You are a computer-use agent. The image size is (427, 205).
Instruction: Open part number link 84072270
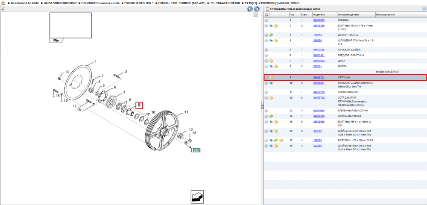point(319,92)
